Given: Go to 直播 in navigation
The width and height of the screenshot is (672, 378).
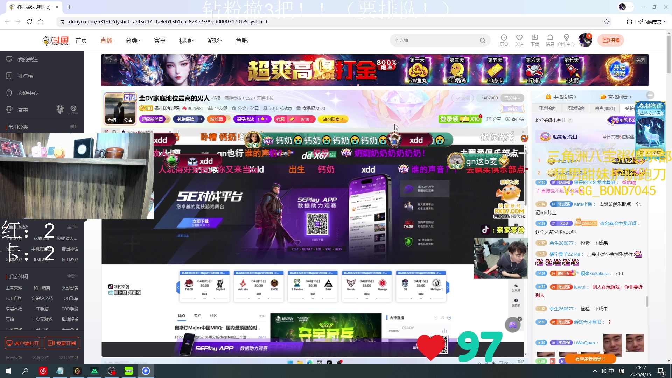Looking at the screenshot, I should 106,41.
